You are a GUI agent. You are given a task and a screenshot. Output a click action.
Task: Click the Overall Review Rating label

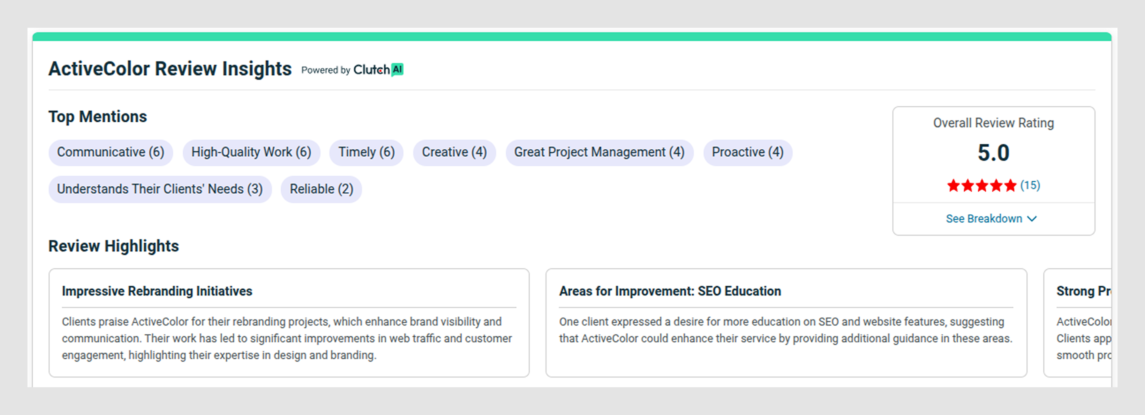click(993, 123)
